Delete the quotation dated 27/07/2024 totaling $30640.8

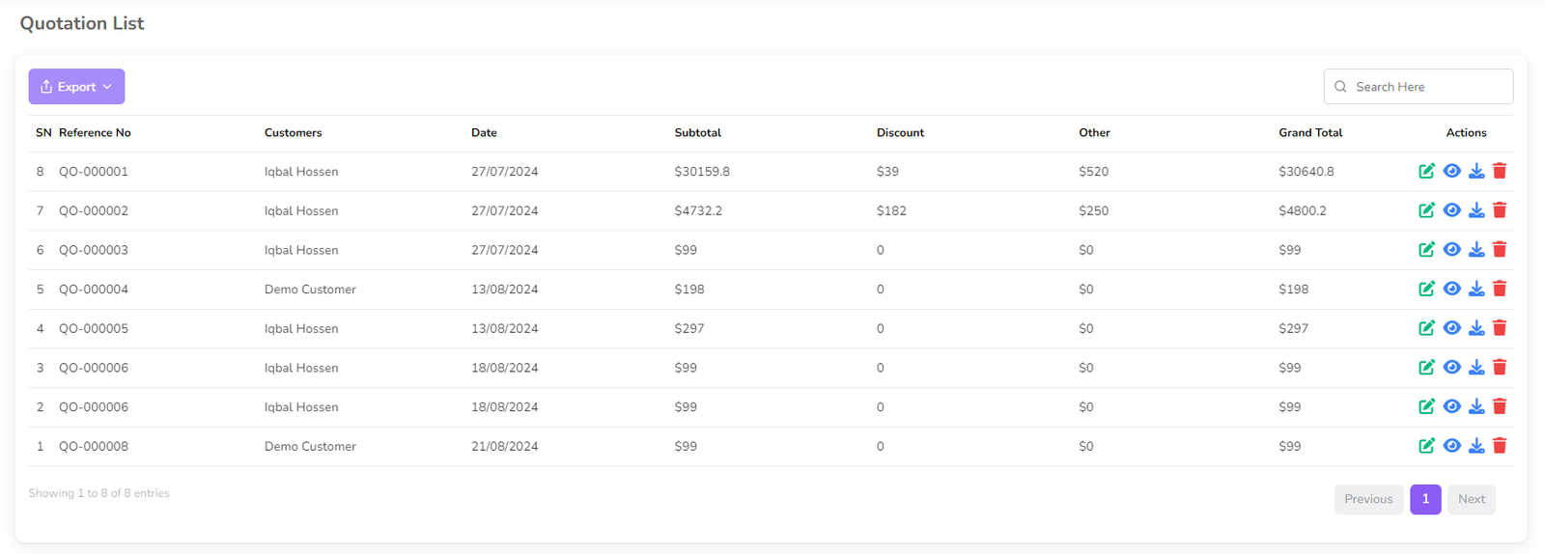pos(1500,172)
